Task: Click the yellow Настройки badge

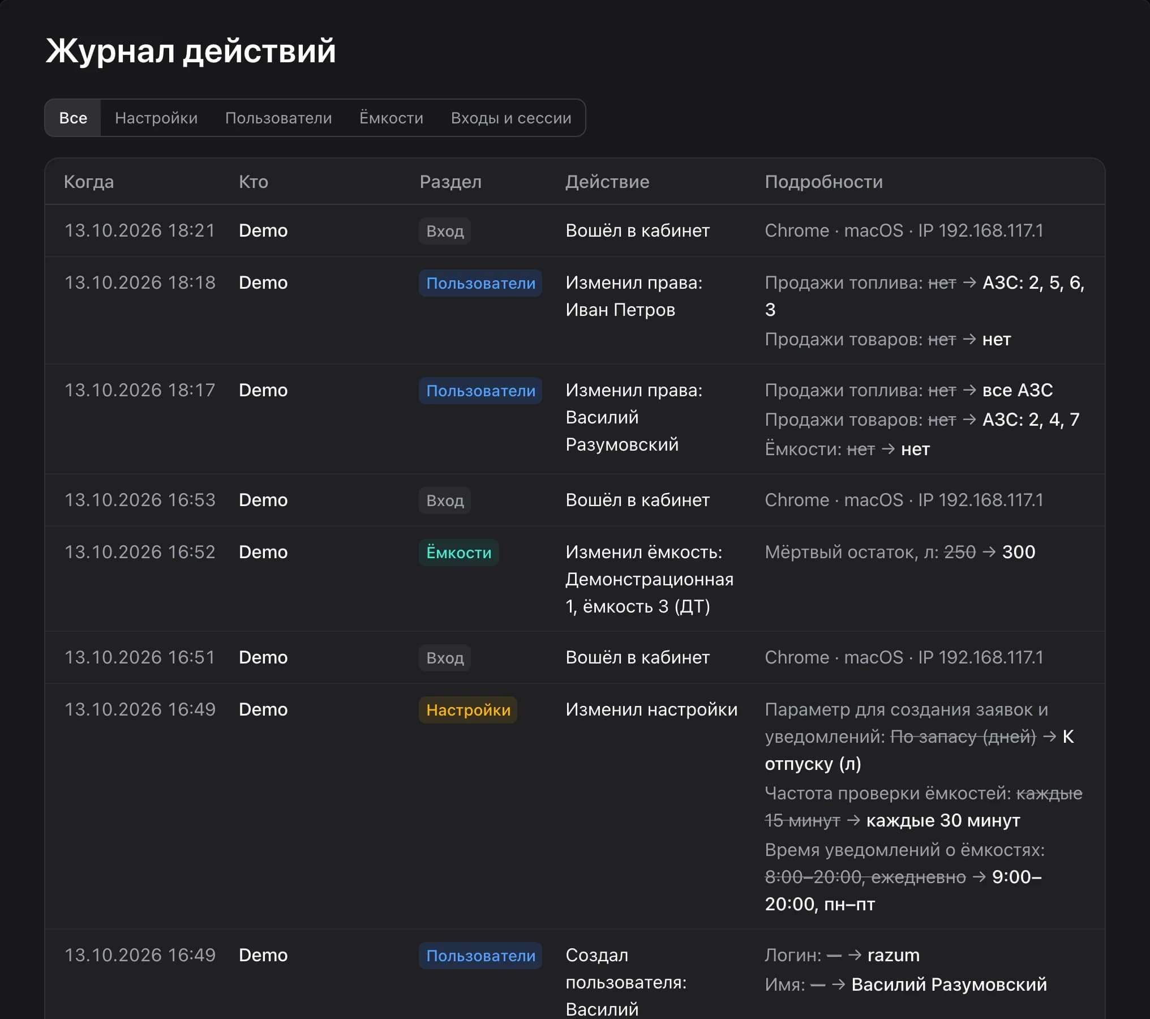Action: point(468,710)
